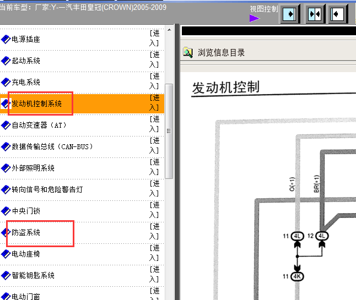Viewport: 356px width, 300px height.
Task: Click connector 4L labeled 12
Action: pyautogui.click(x=322, y=236)
